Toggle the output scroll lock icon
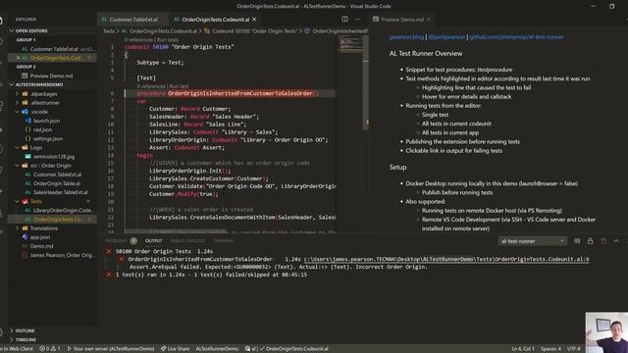 tap(591, 241)
